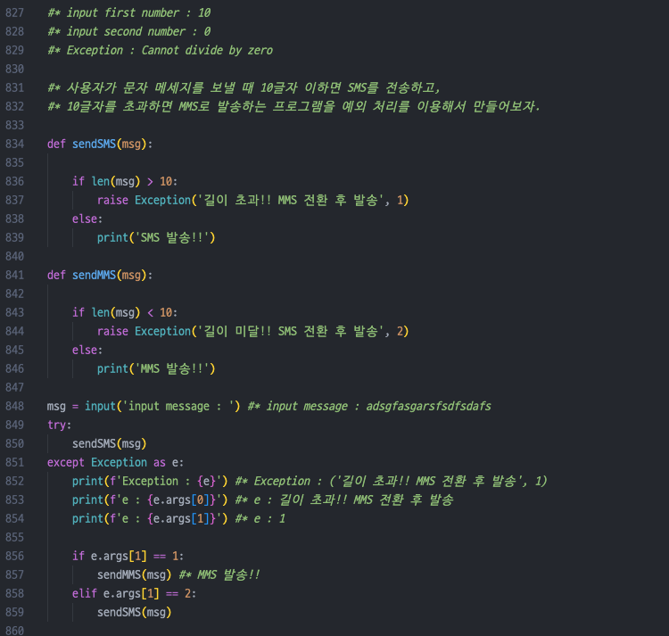Image resolution: width=669 pixels, height=636 pixels.
Task: Click print('SMS 발송!!') statement
Action: coord(156,237)
